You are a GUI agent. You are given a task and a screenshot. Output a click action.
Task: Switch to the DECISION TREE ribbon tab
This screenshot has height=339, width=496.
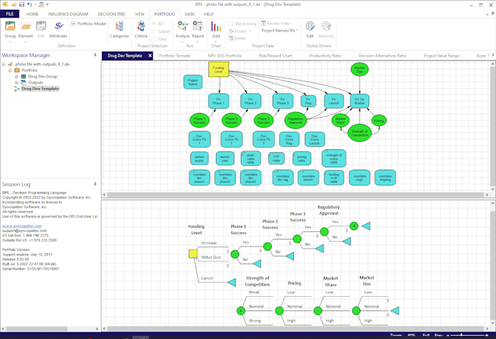pyautogui.click(x=111, y=14)
